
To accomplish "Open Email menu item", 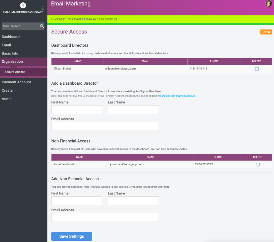I will tap(6, 45).
